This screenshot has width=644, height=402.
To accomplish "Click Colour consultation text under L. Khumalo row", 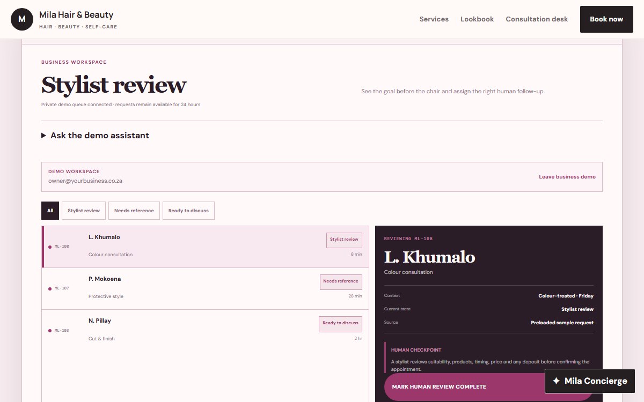I will point(111,255).
